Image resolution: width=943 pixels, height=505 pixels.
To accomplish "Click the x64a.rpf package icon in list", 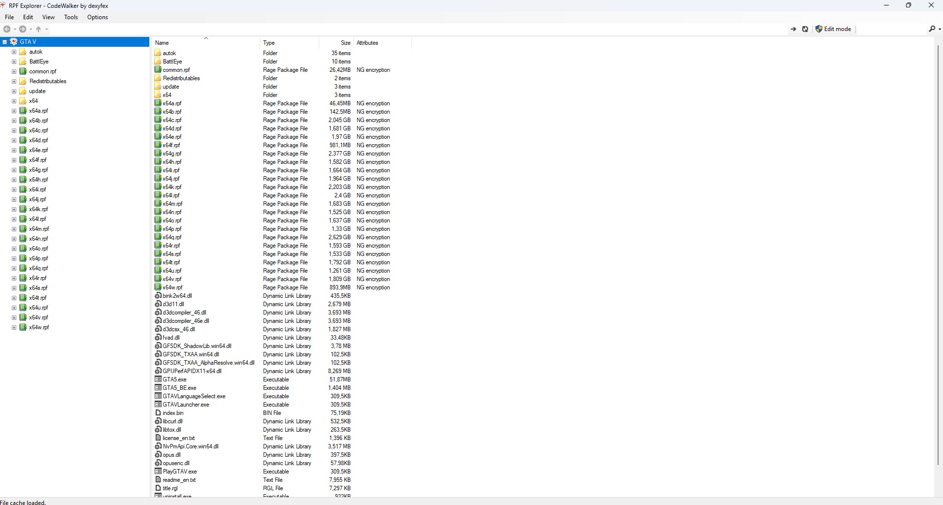I will (158, 103).
